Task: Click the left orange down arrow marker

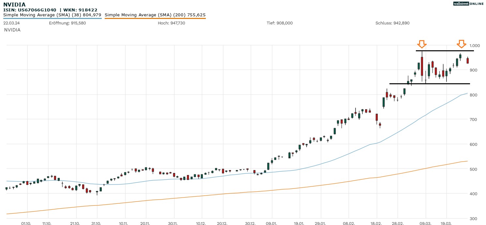Action: 422,44
